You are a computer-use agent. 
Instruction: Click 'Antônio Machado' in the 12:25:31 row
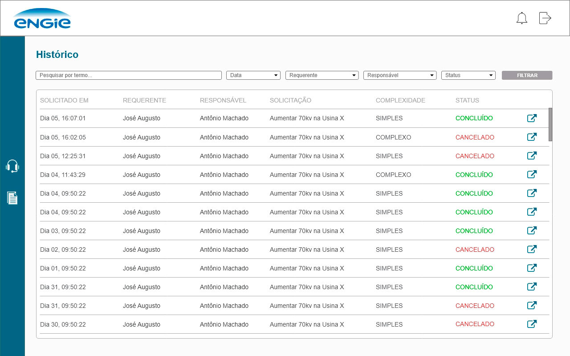click(x=224, y=156)
